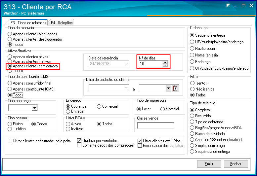Maximize the Cliente por RCA window
Viewport: 257px width, 176px height.
tap(243, 6)
